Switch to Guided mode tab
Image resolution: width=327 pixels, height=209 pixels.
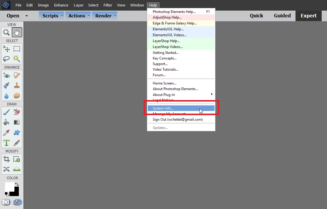pyautogui.click(x=282, y=16)
